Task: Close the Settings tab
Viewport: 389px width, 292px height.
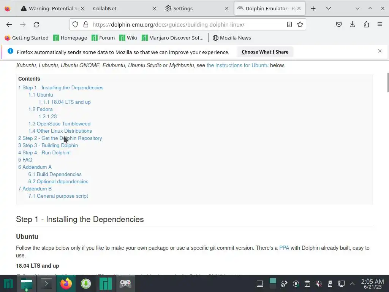Action: tap(227, 8)
